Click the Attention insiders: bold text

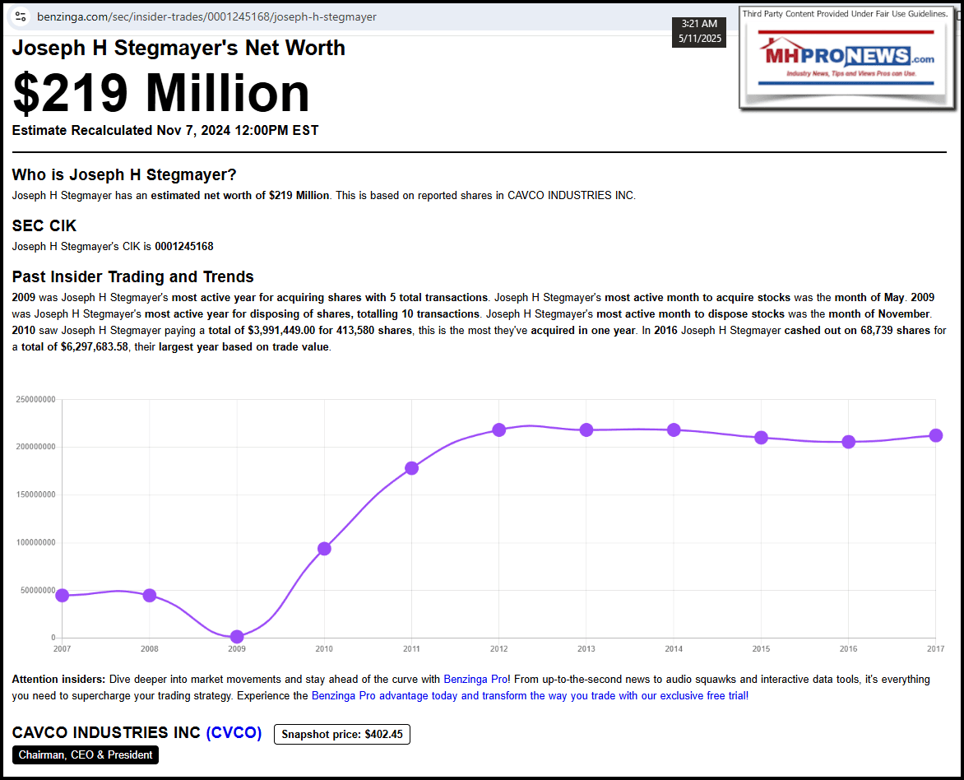point(58,679)
